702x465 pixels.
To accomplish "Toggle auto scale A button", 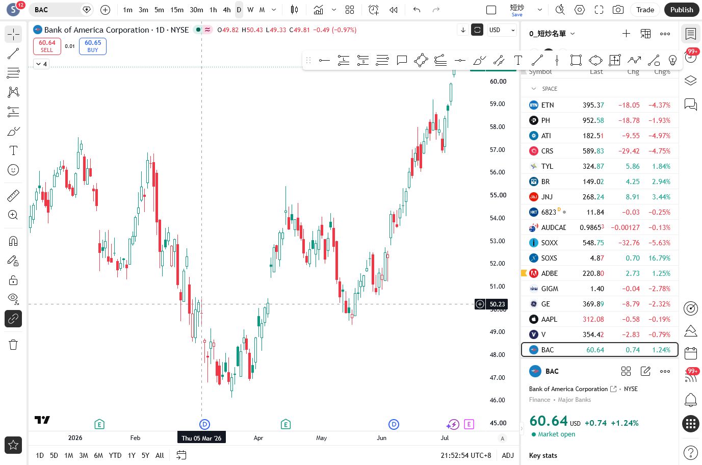I will (503, 438).
